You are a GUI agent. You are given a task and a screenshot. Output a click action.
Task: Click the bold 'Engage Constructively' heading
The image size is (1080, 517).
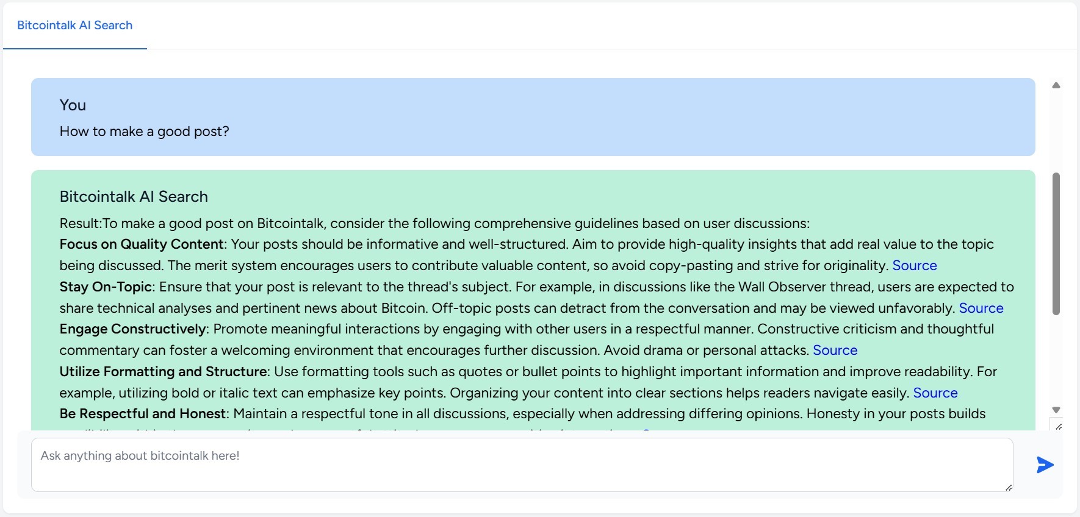point(132,329)
